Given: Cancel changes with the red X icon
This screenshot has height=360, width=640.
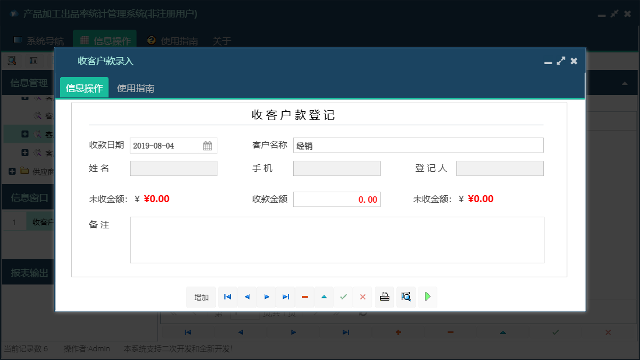Looking at the screenshot, I should point(363,297).
